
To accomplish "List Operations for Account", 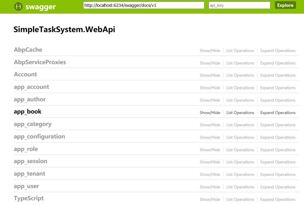I will click(240, 75).
